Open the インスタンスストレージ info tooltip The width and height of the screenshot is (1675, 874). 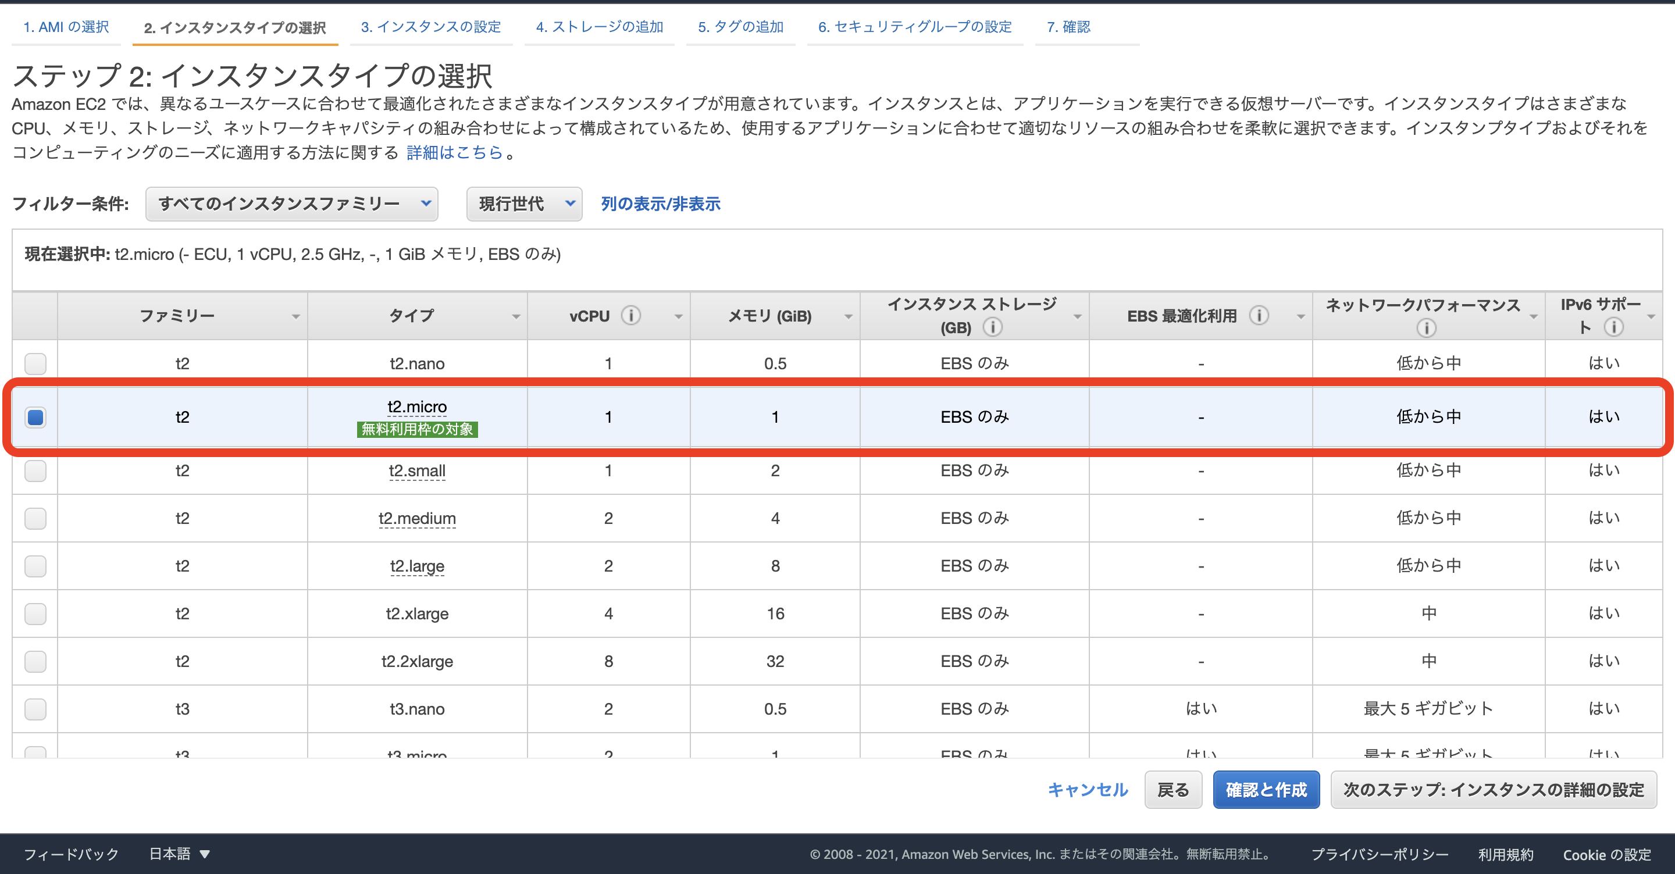[x=993, y=328]
